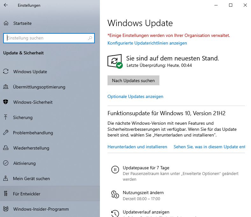Open Problembehandlung in the sidebar
251x217 pixels.
(50, 133)
